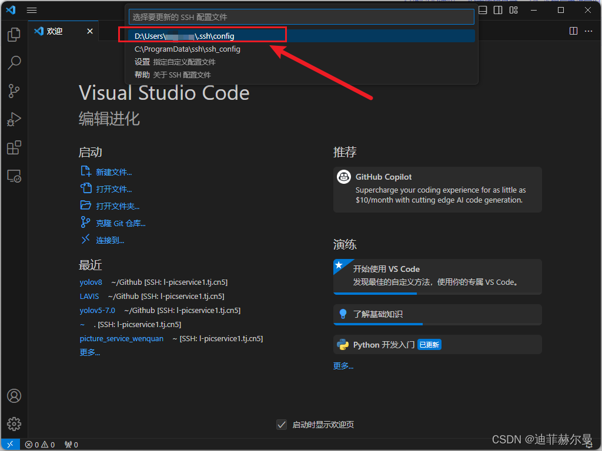Open Remote Explorer in activity bar

14,176
